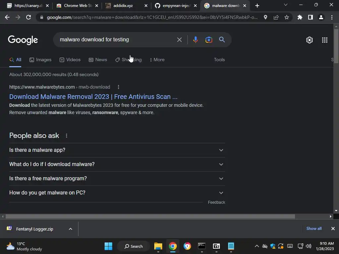The image size is (339, 254).
Task: Open 'Download Malware Removal 2023' result link
Action: (93, 97)
